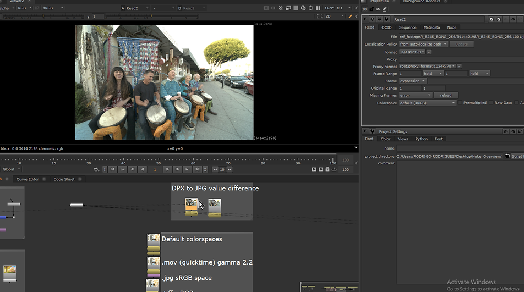The image size is (524, 292).
Task: Click the Project Settings wrench icon
Action: tap(372, 131)
